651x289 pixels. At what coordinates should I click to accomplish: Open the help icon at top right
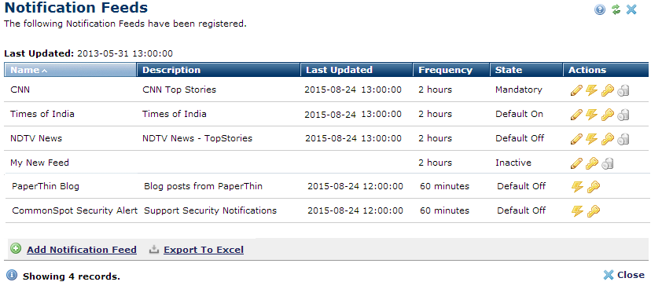pos(600,9)
